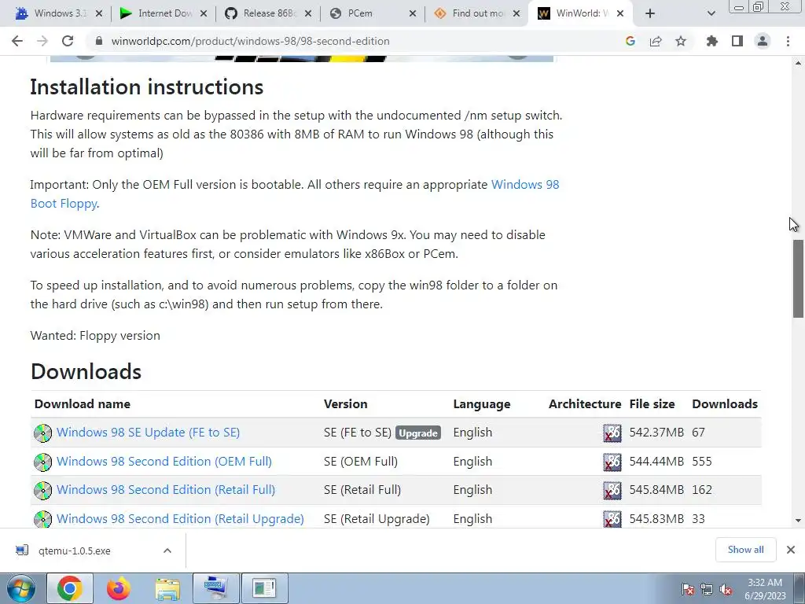The height and width of the screenshot is (604, 805).
Task: Open the Windows Start menu
Action: 20,588
